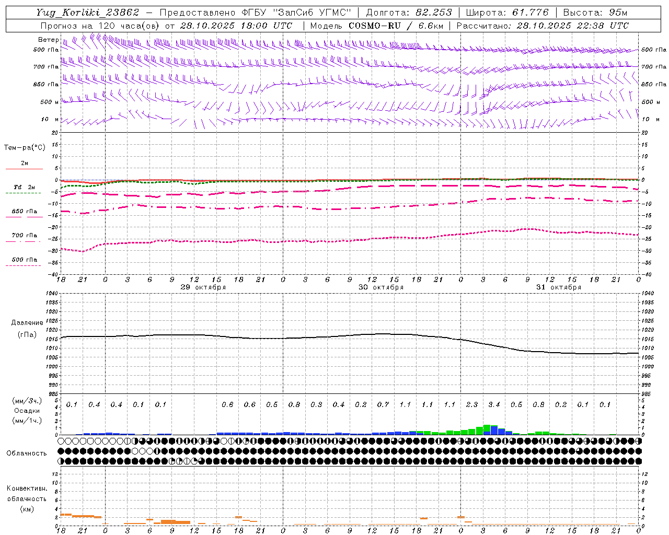This screenshot has height=535, width=669.
Task: Click the black pressure curve line
Action: (x=350, y=335)
